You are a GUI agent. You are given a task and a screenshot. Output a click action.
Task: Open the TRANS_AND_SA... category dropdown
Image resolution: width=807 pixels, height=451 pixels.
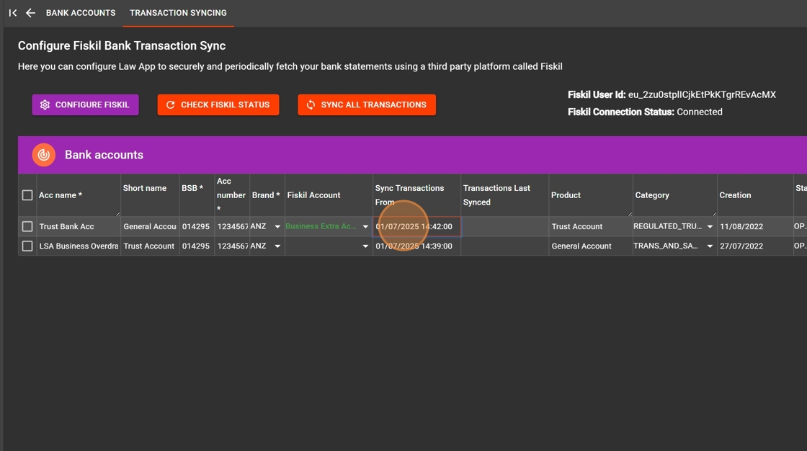click(710, 246)
